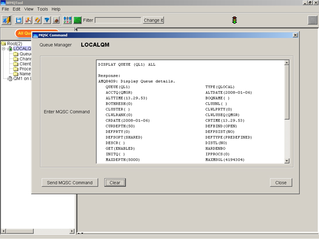Click the LOCALQM green queue manager icon
This screenshot has height=239, width=319.
pyautogui.click(x=10, y=49)
